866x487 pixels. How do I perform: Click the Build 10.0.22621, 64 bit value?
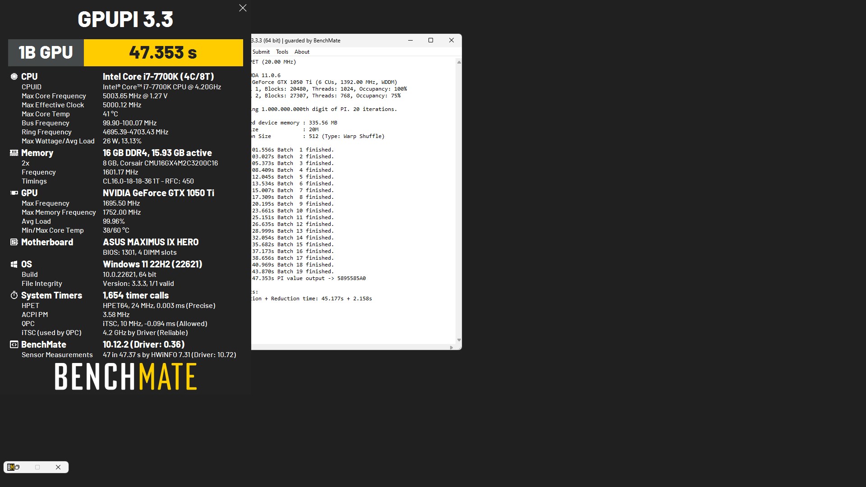(129, 275)
